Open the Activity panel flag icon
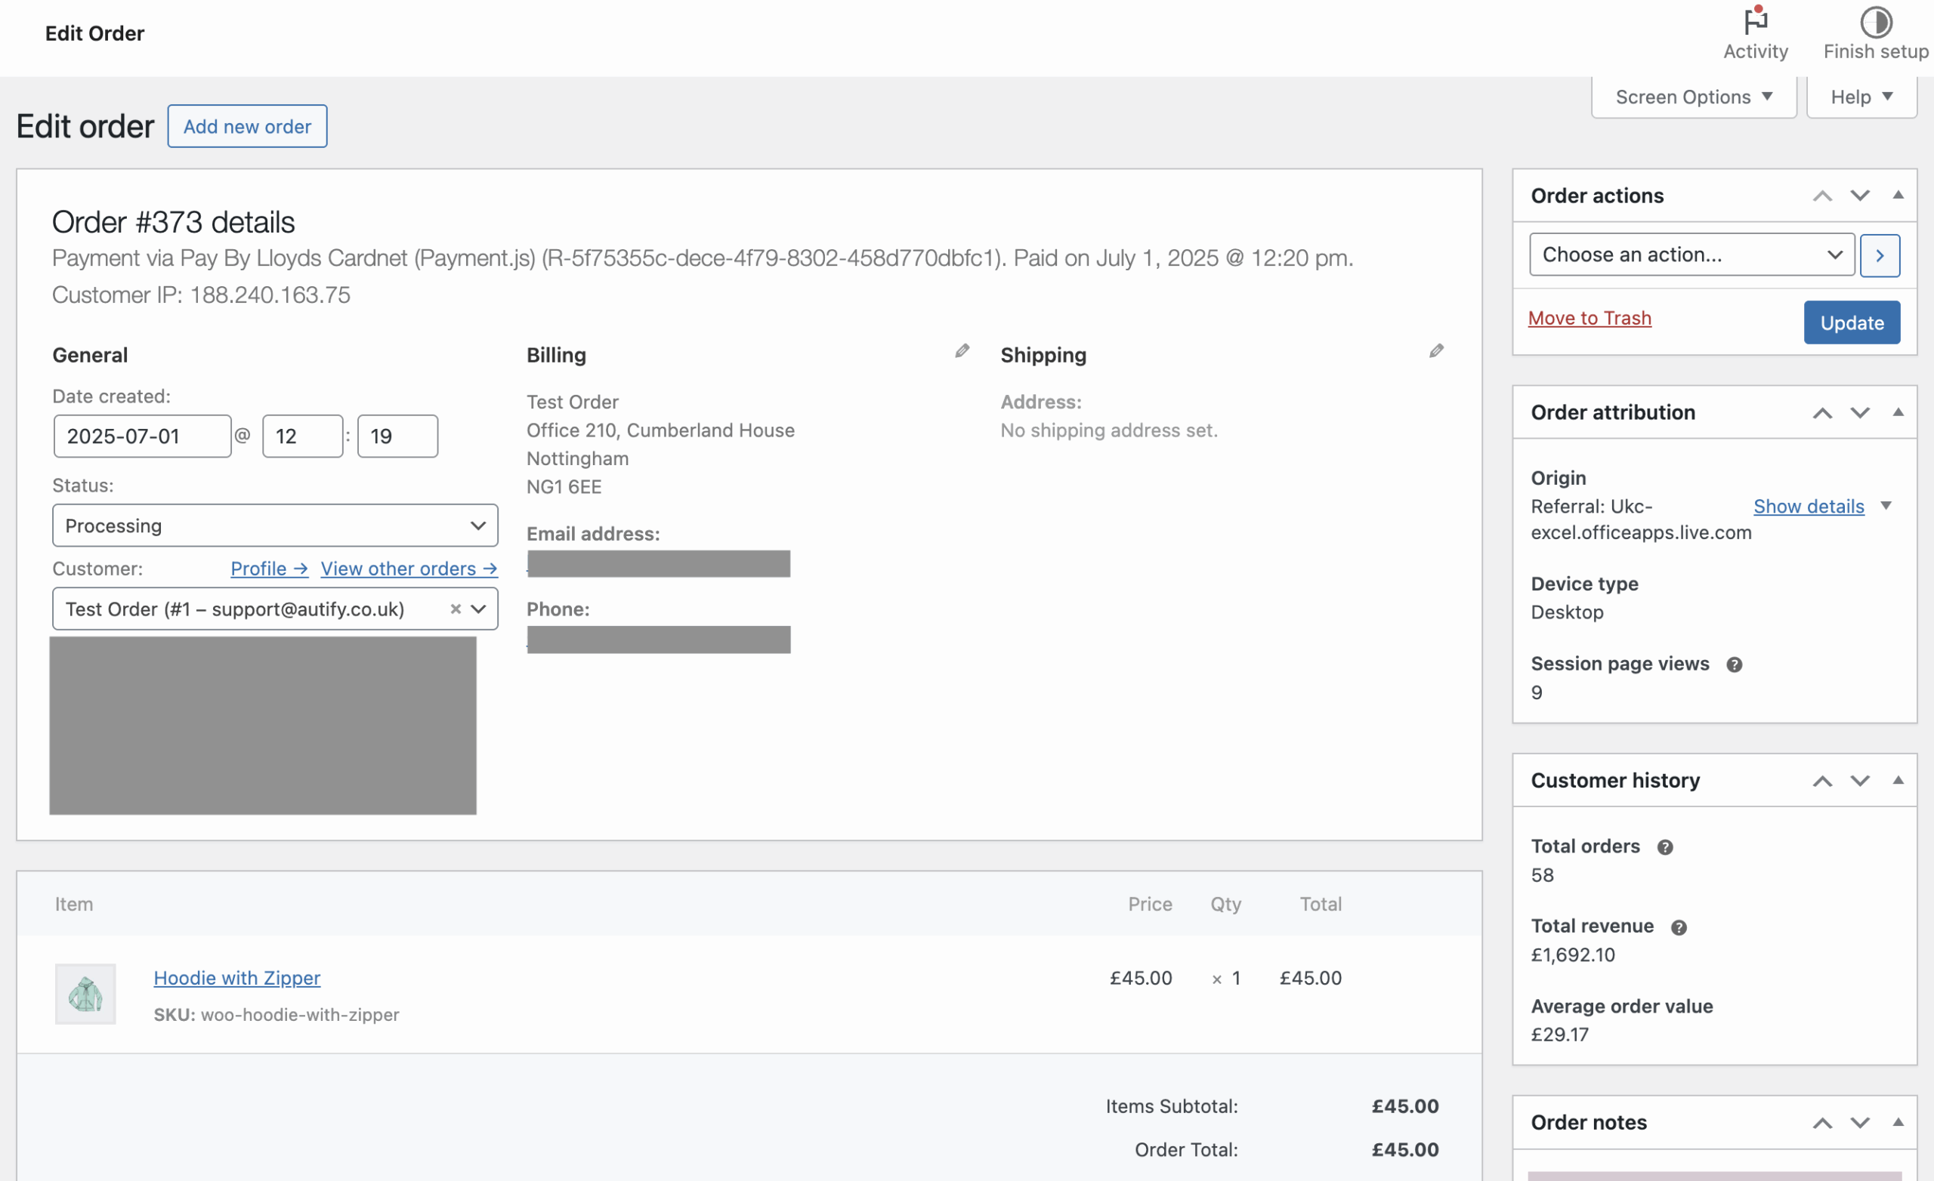The image size is (1934, 1181). (x=1756, y=23)
